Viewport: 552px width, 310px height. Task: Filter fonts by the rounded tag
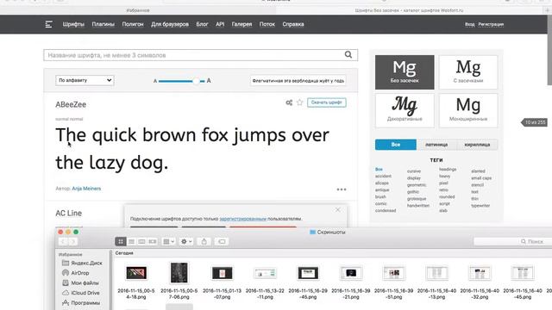click(447, 197)
